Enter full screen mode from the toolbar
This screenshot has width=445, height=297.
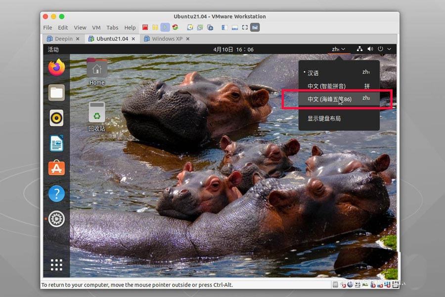tap(244, 27)
